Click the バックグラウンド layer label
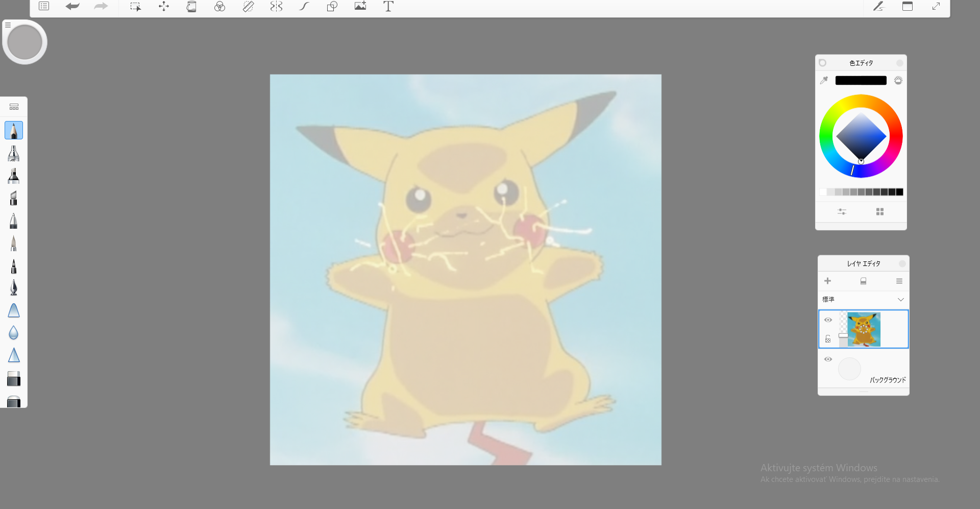The width and height of the screenshot is (980, 509). pos(888,380)
